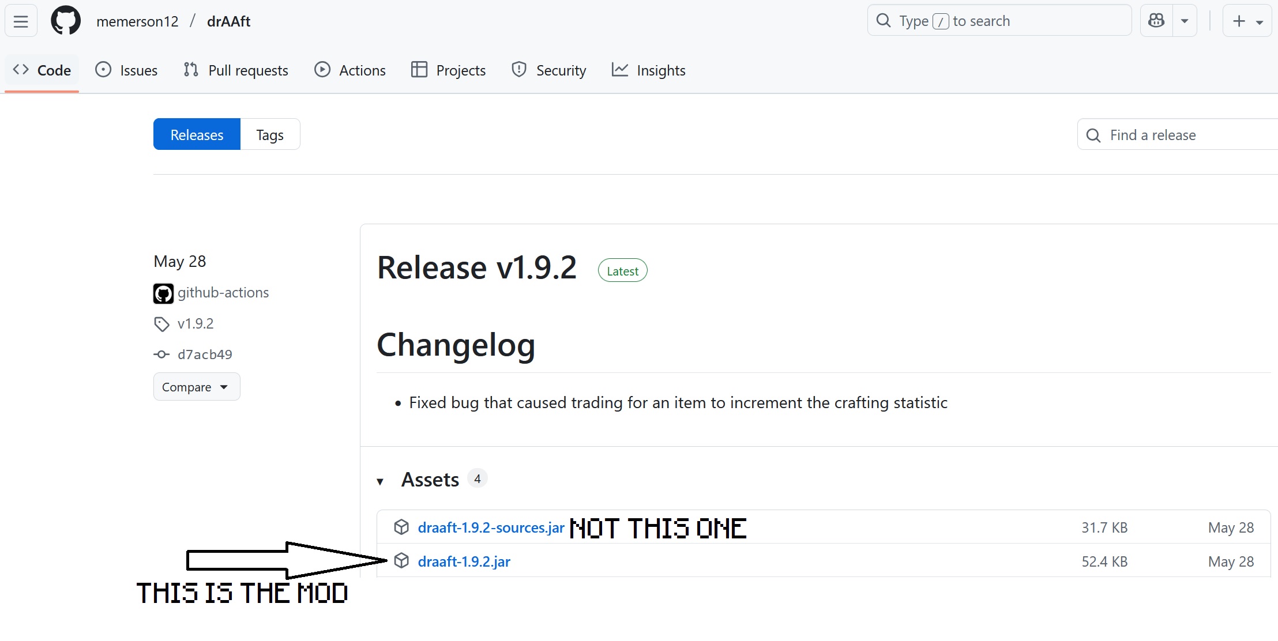1278x641 pixels.
Task: Click the github-actions avatar icon
Action: (163, 293)
